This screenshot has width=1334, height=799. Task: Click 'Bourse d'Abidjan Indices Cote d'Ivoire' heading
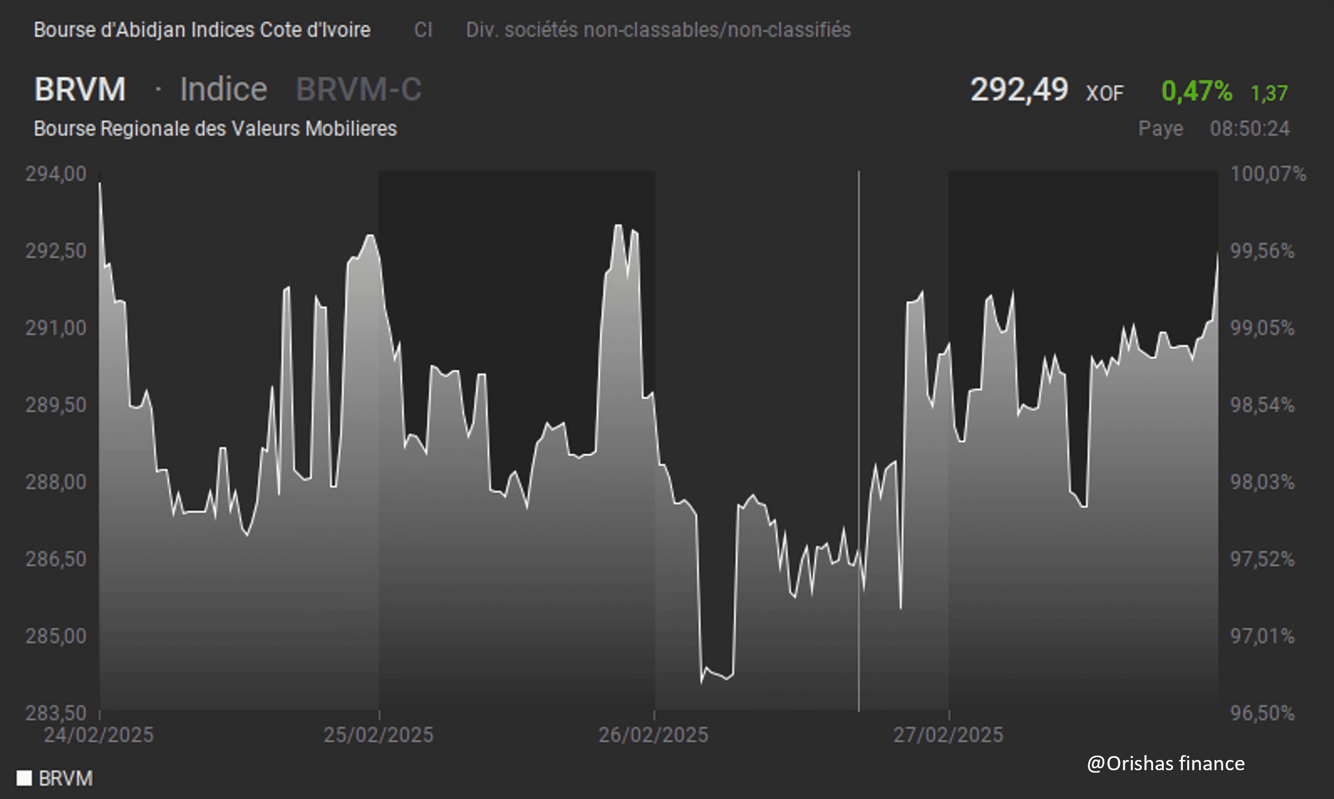(202, 30)
